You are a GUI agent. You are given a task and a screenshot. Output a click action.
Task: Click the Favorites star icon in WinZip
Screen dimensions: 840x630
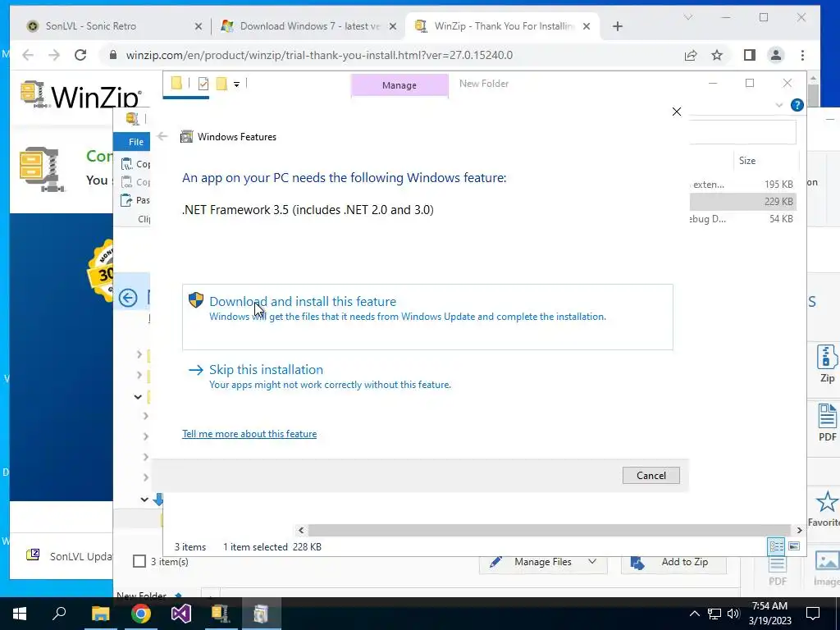coord(827,503)
